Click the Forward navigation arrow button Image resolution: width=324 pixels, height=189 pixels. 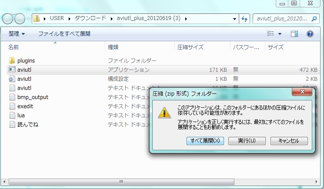pos(20,19)
